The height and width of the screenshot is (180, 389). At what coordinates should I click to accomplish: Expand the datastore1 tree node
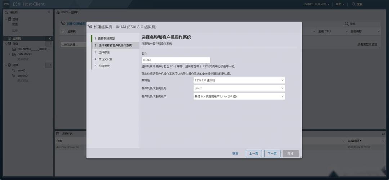(x=9, y=54)
